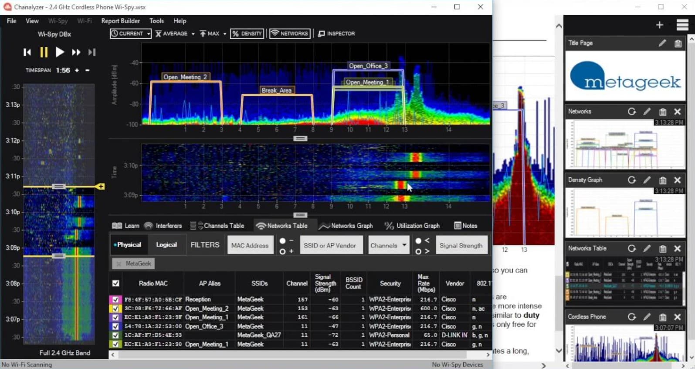
Task: Pause the Wi-Spy playback
Action: click(44, 52)
